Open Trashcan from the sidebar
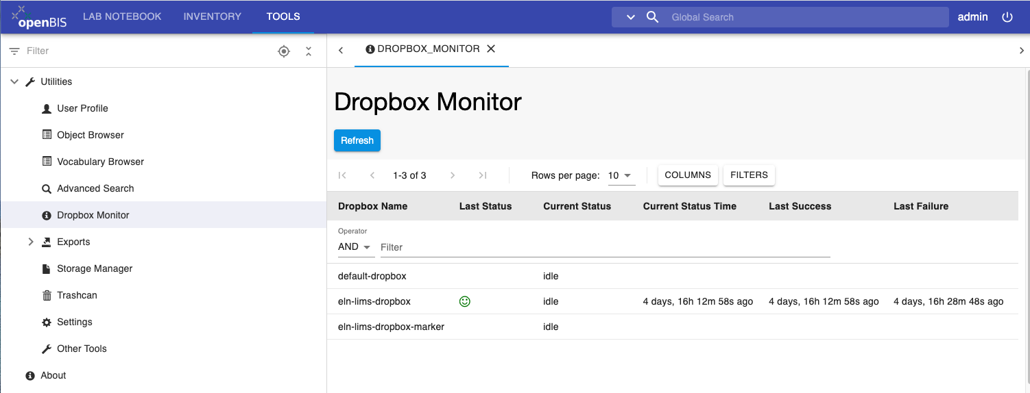The image size is (1030, 393). (x=77, y=295)
